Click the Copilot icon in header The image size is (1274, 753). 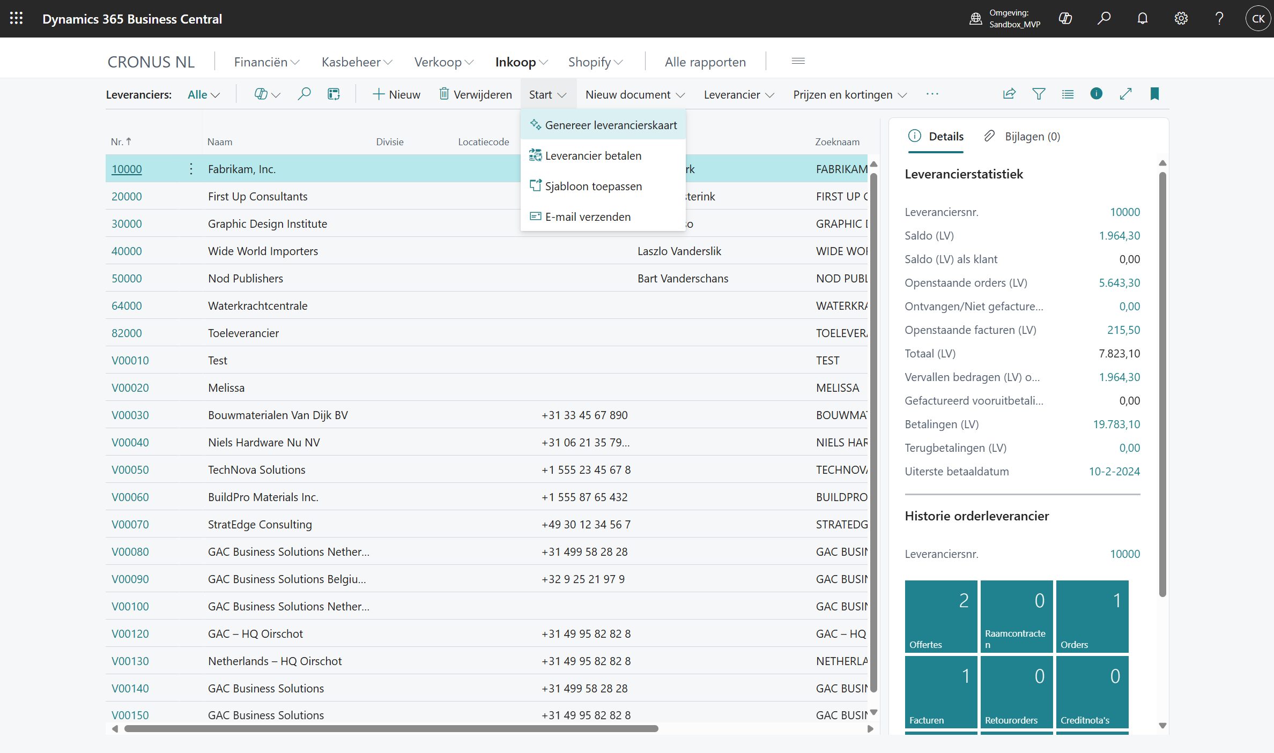click(x=1065, y=19)
